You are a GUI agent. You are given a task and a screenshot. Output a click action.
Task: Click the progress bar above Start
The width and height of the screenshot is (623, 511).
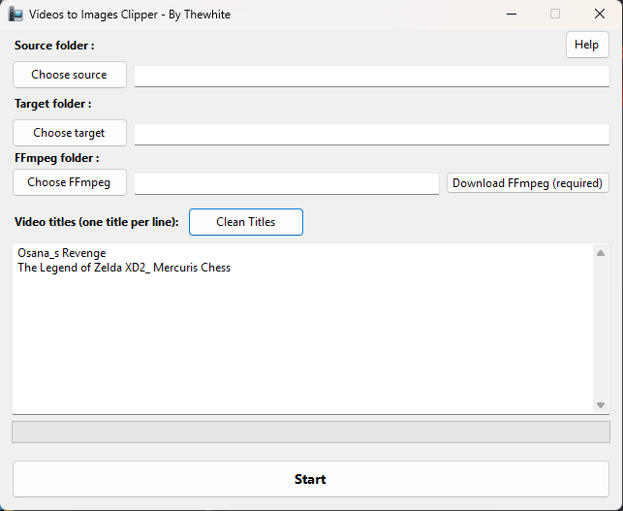click(x=310, y=431)
